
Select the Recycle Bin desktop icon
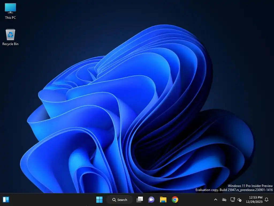click(x=10, y=37)
